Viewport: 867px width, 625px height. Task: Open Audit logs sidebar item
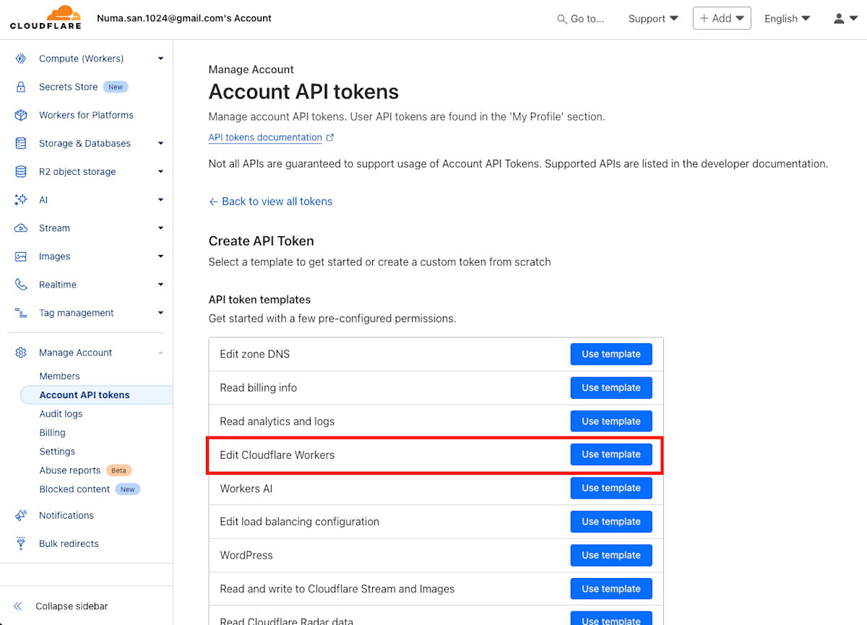point(61,413)
